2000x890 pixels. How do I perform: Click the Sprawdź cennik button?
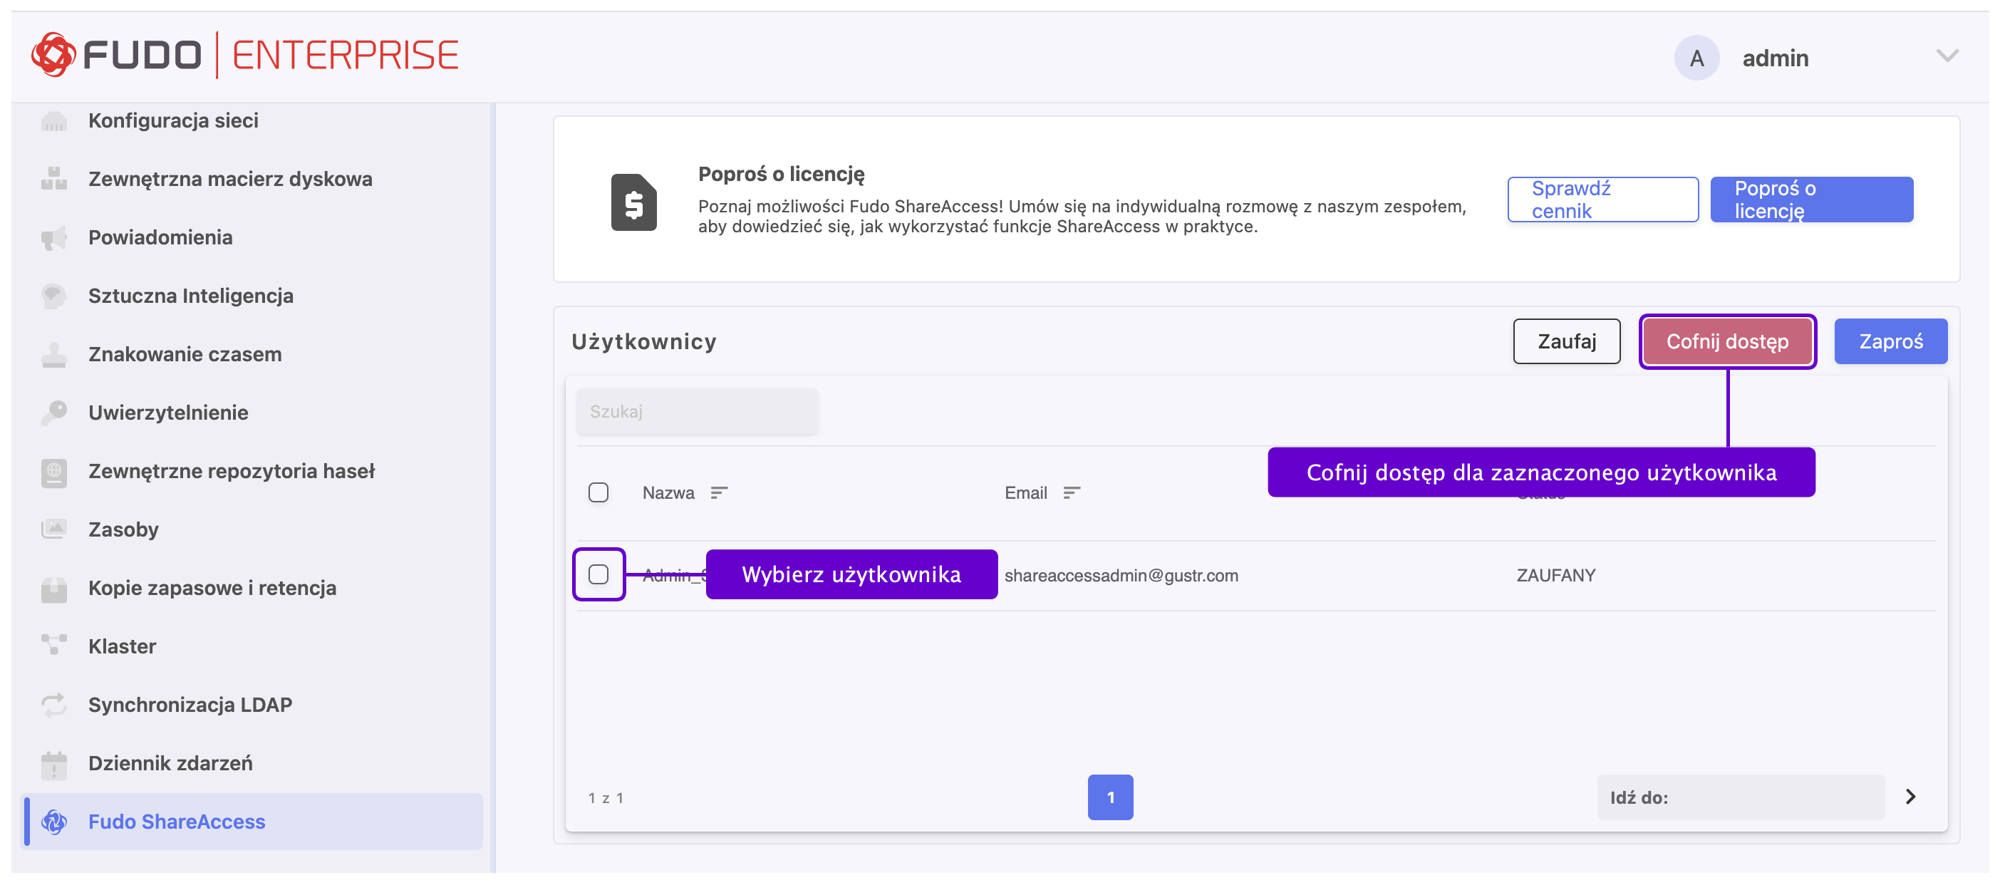(1602, 200)
